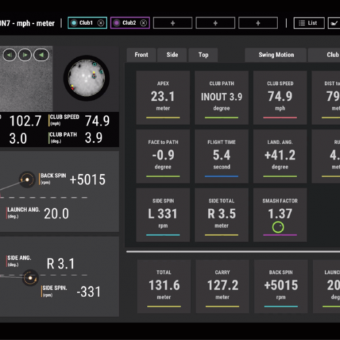340x340 pixels.
Task: Select the FLIGHT TIME 5.4 second tile
Action: coord(222,156)
